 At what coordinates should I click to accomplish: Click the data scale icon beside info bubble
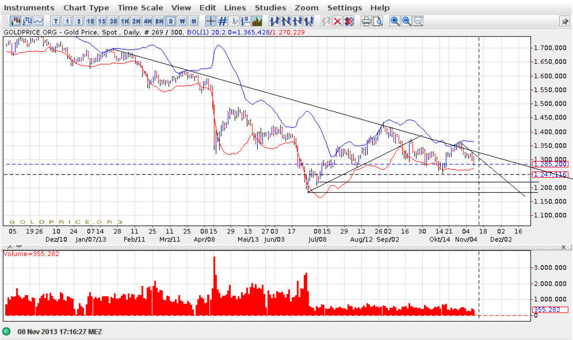(x=246, y=21)
